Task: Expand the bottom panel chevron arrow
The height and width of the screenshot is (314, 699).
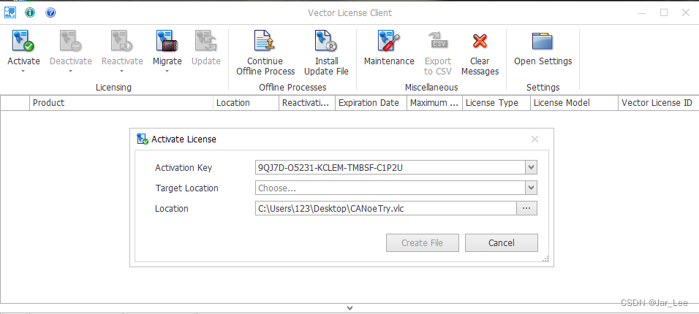Action: [x=350, y=307]
